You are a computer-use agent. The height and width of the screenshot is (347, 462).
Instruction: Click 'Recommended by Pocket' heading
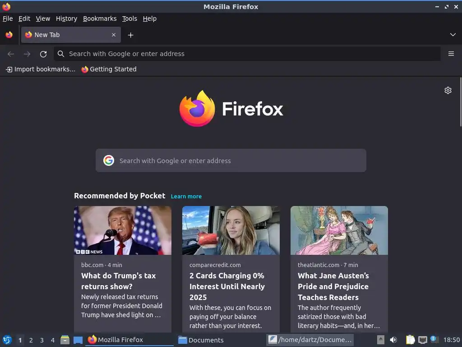point(120,196)
